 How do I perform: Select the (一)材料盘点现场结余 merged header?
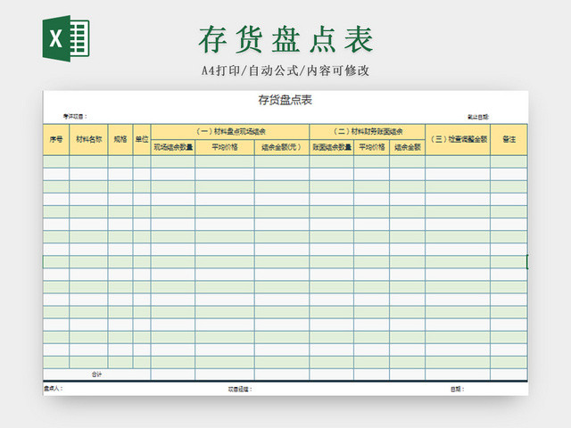point(230,132)
